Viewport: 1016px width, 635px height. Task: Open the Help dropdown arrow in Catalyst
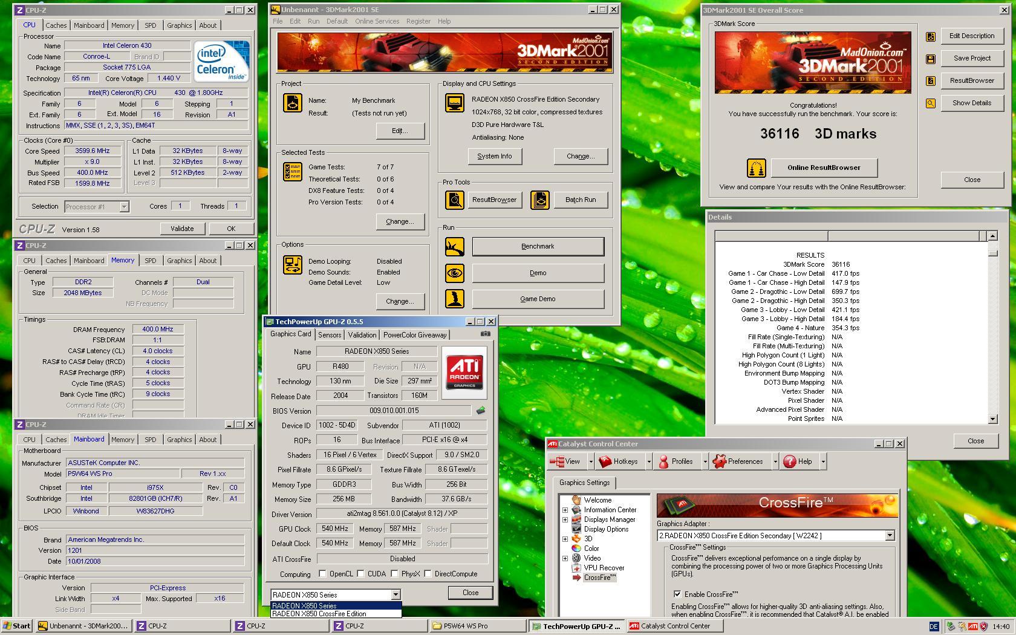[x=822, y=461]
